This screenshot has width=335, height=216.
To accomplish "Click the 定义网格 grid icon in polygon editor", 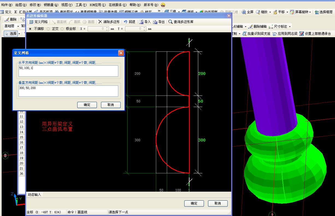I will (31, 22).
